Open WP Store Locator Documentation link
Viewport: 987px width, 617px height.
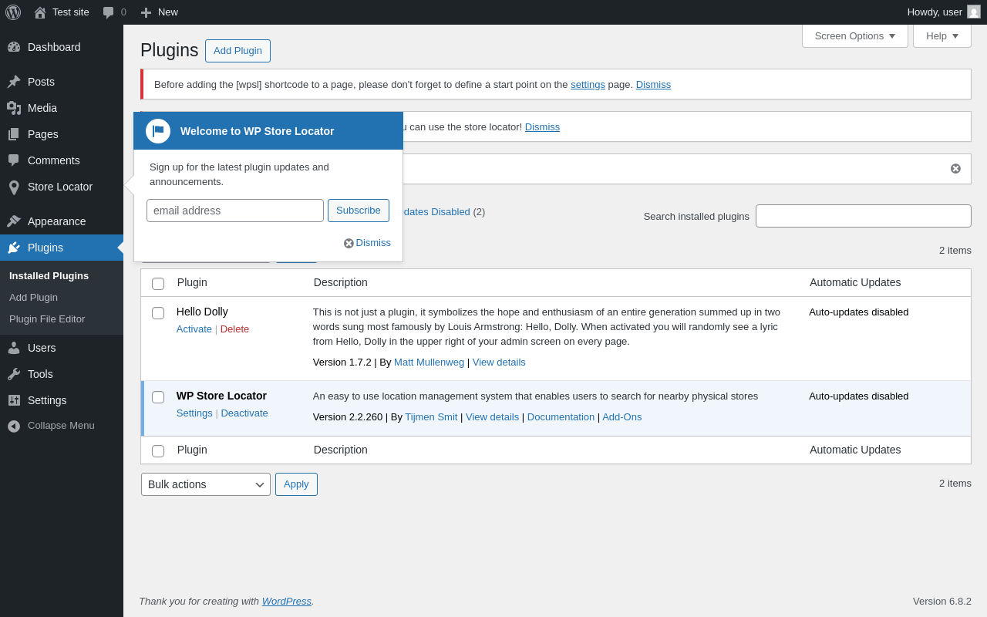coord(561,416)
